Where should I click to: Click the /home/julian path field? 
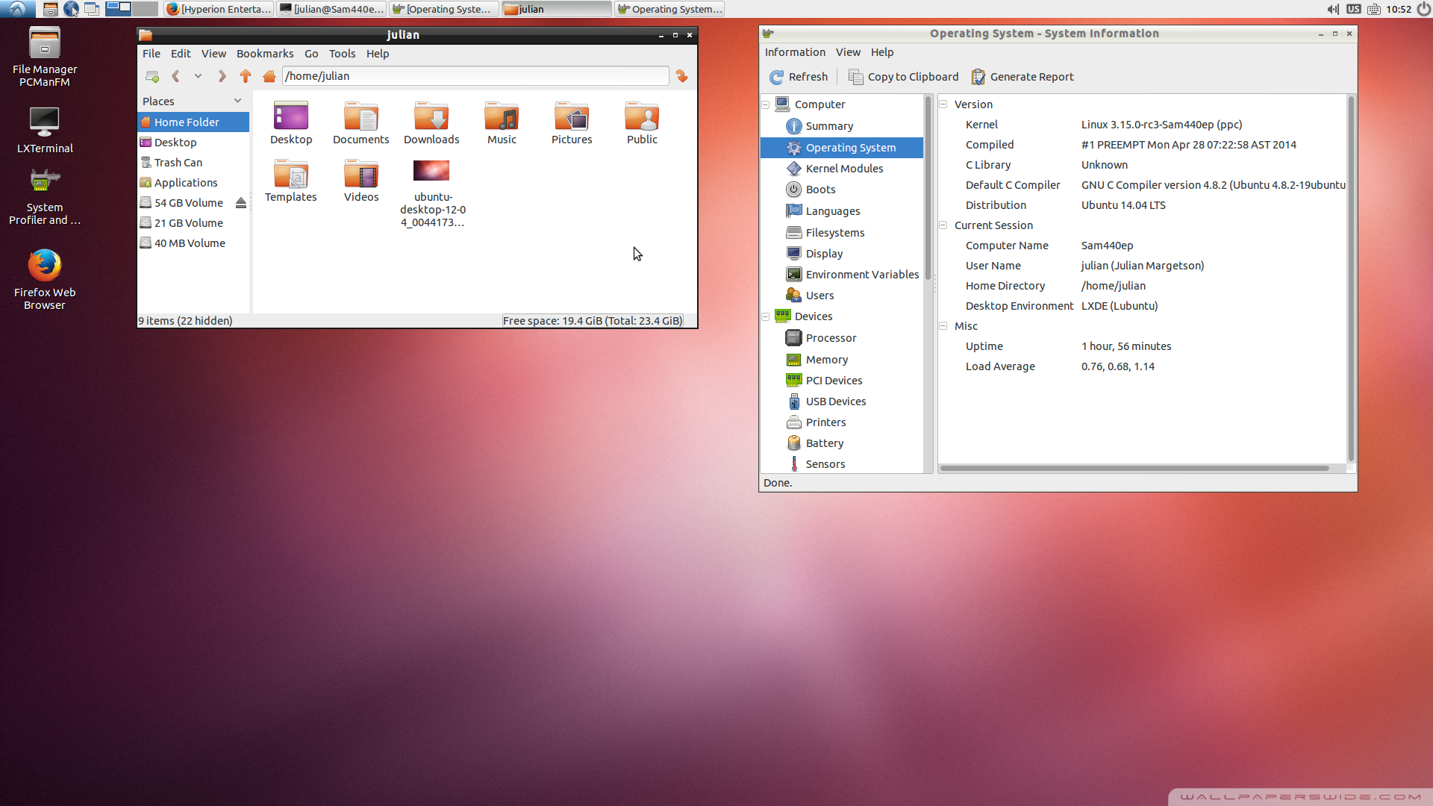pos(475,76)
